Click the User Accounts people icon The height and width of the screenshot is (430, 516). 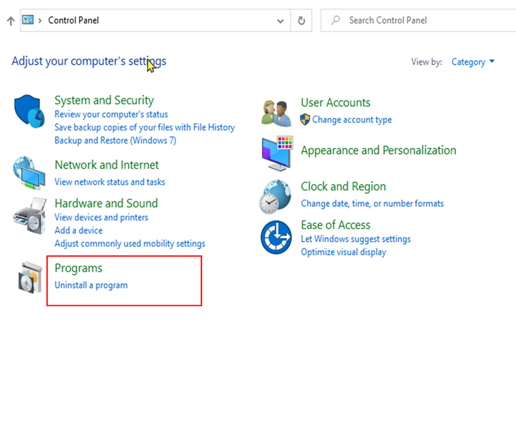point(276,113)
